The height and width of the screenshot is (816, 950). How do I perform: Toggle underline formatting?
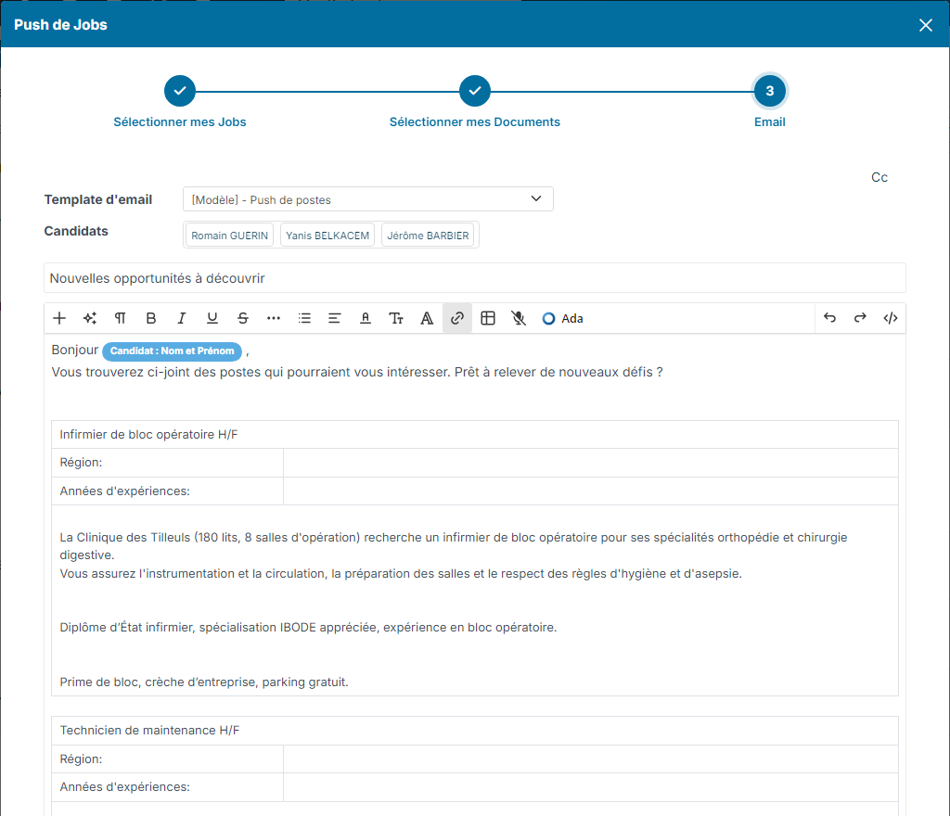point(212,318)
